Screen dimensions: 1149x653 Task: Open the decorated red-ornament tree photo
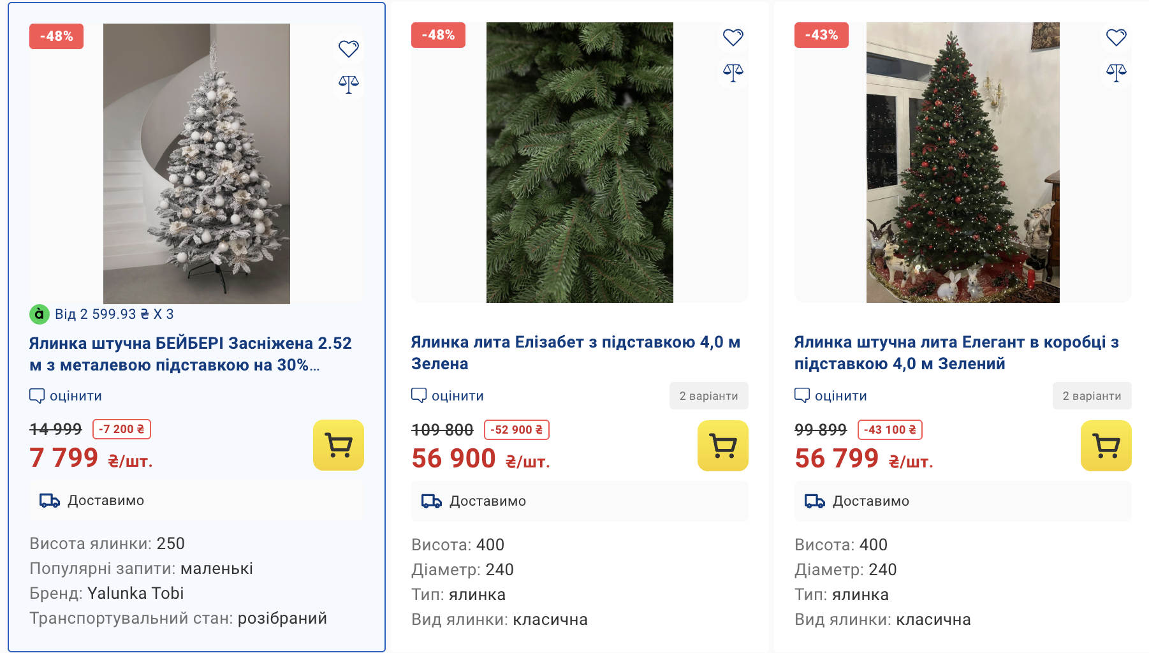click(x=962, y=163)
